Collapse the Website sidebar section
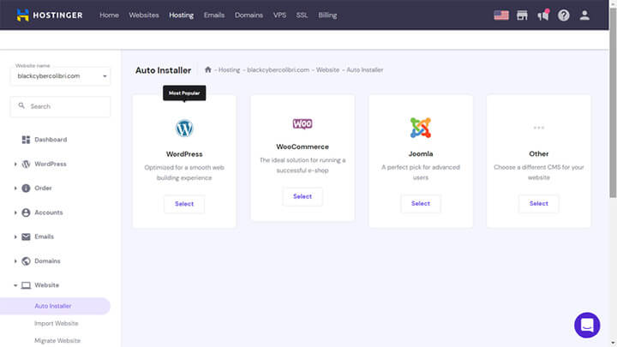 coord(15,285)
